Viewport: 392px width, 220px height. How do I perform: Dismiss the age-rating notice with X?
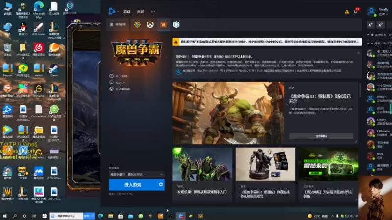tap(358, 53)
